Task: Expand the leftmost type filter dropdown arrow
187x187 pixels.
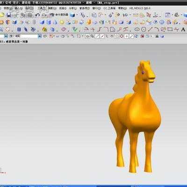Action: point(6,36)
